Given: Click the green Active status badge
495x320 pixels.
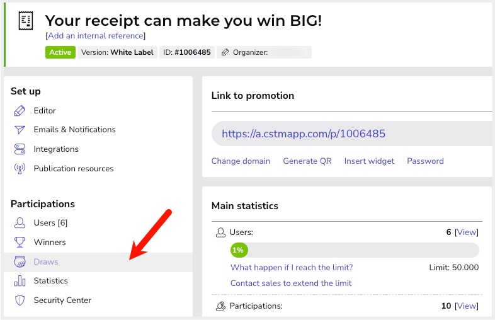Looking at the screenshot, I should pos(60,52).
